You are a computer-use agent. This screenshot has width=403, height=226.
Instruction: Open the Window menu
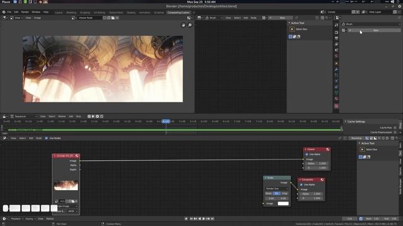[x=36, y=12]
